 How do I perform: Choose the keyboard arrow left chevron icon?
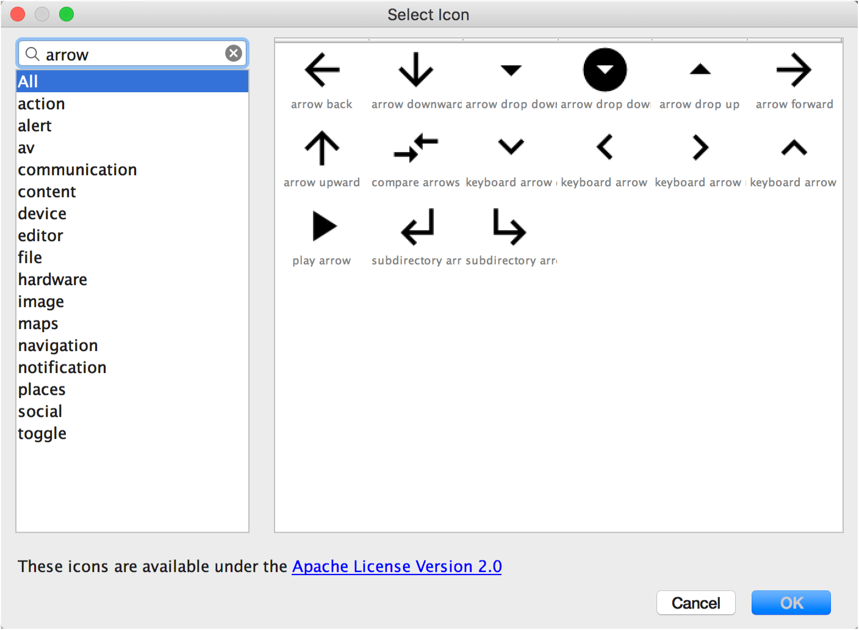pos(605,147)
